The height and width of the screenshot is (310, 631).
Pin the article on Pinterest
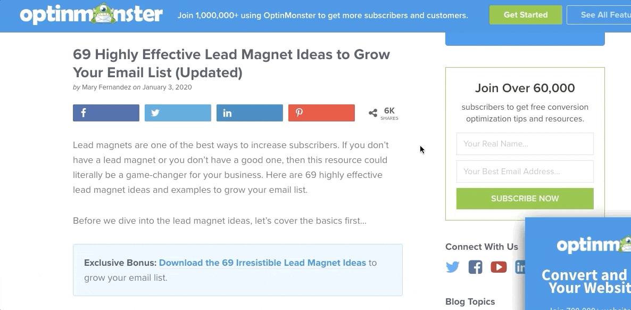(321, 113)
